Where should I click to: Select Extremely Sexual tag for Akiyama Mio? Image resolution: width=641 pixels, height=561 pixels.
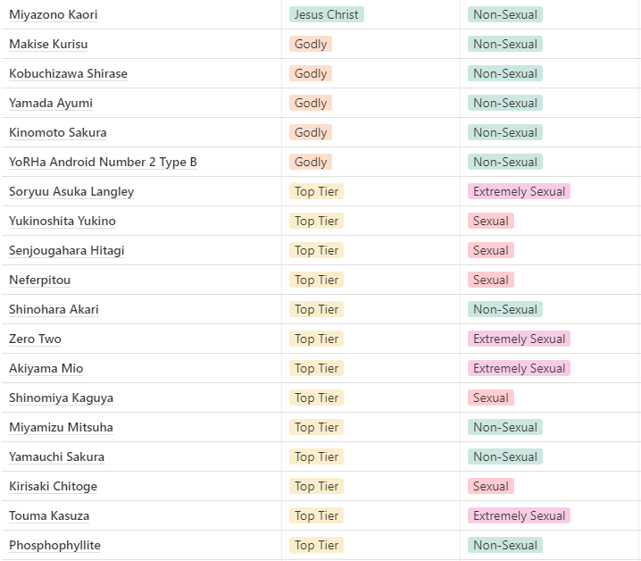click(519, 369)
